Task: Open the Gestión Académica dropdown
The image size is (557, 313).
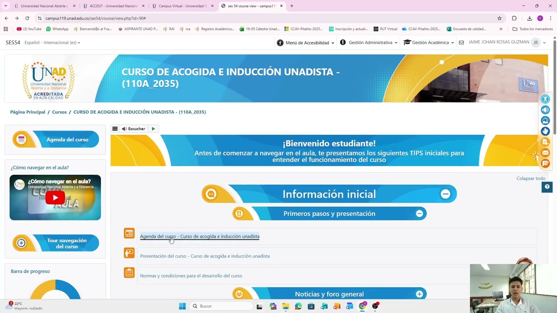Action: pos(429,43)
